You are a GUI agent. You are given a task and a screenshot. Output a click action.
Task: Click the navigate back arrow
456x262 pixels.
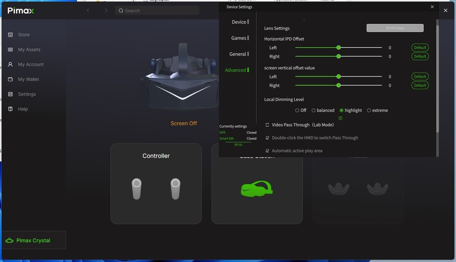[88, 10]
